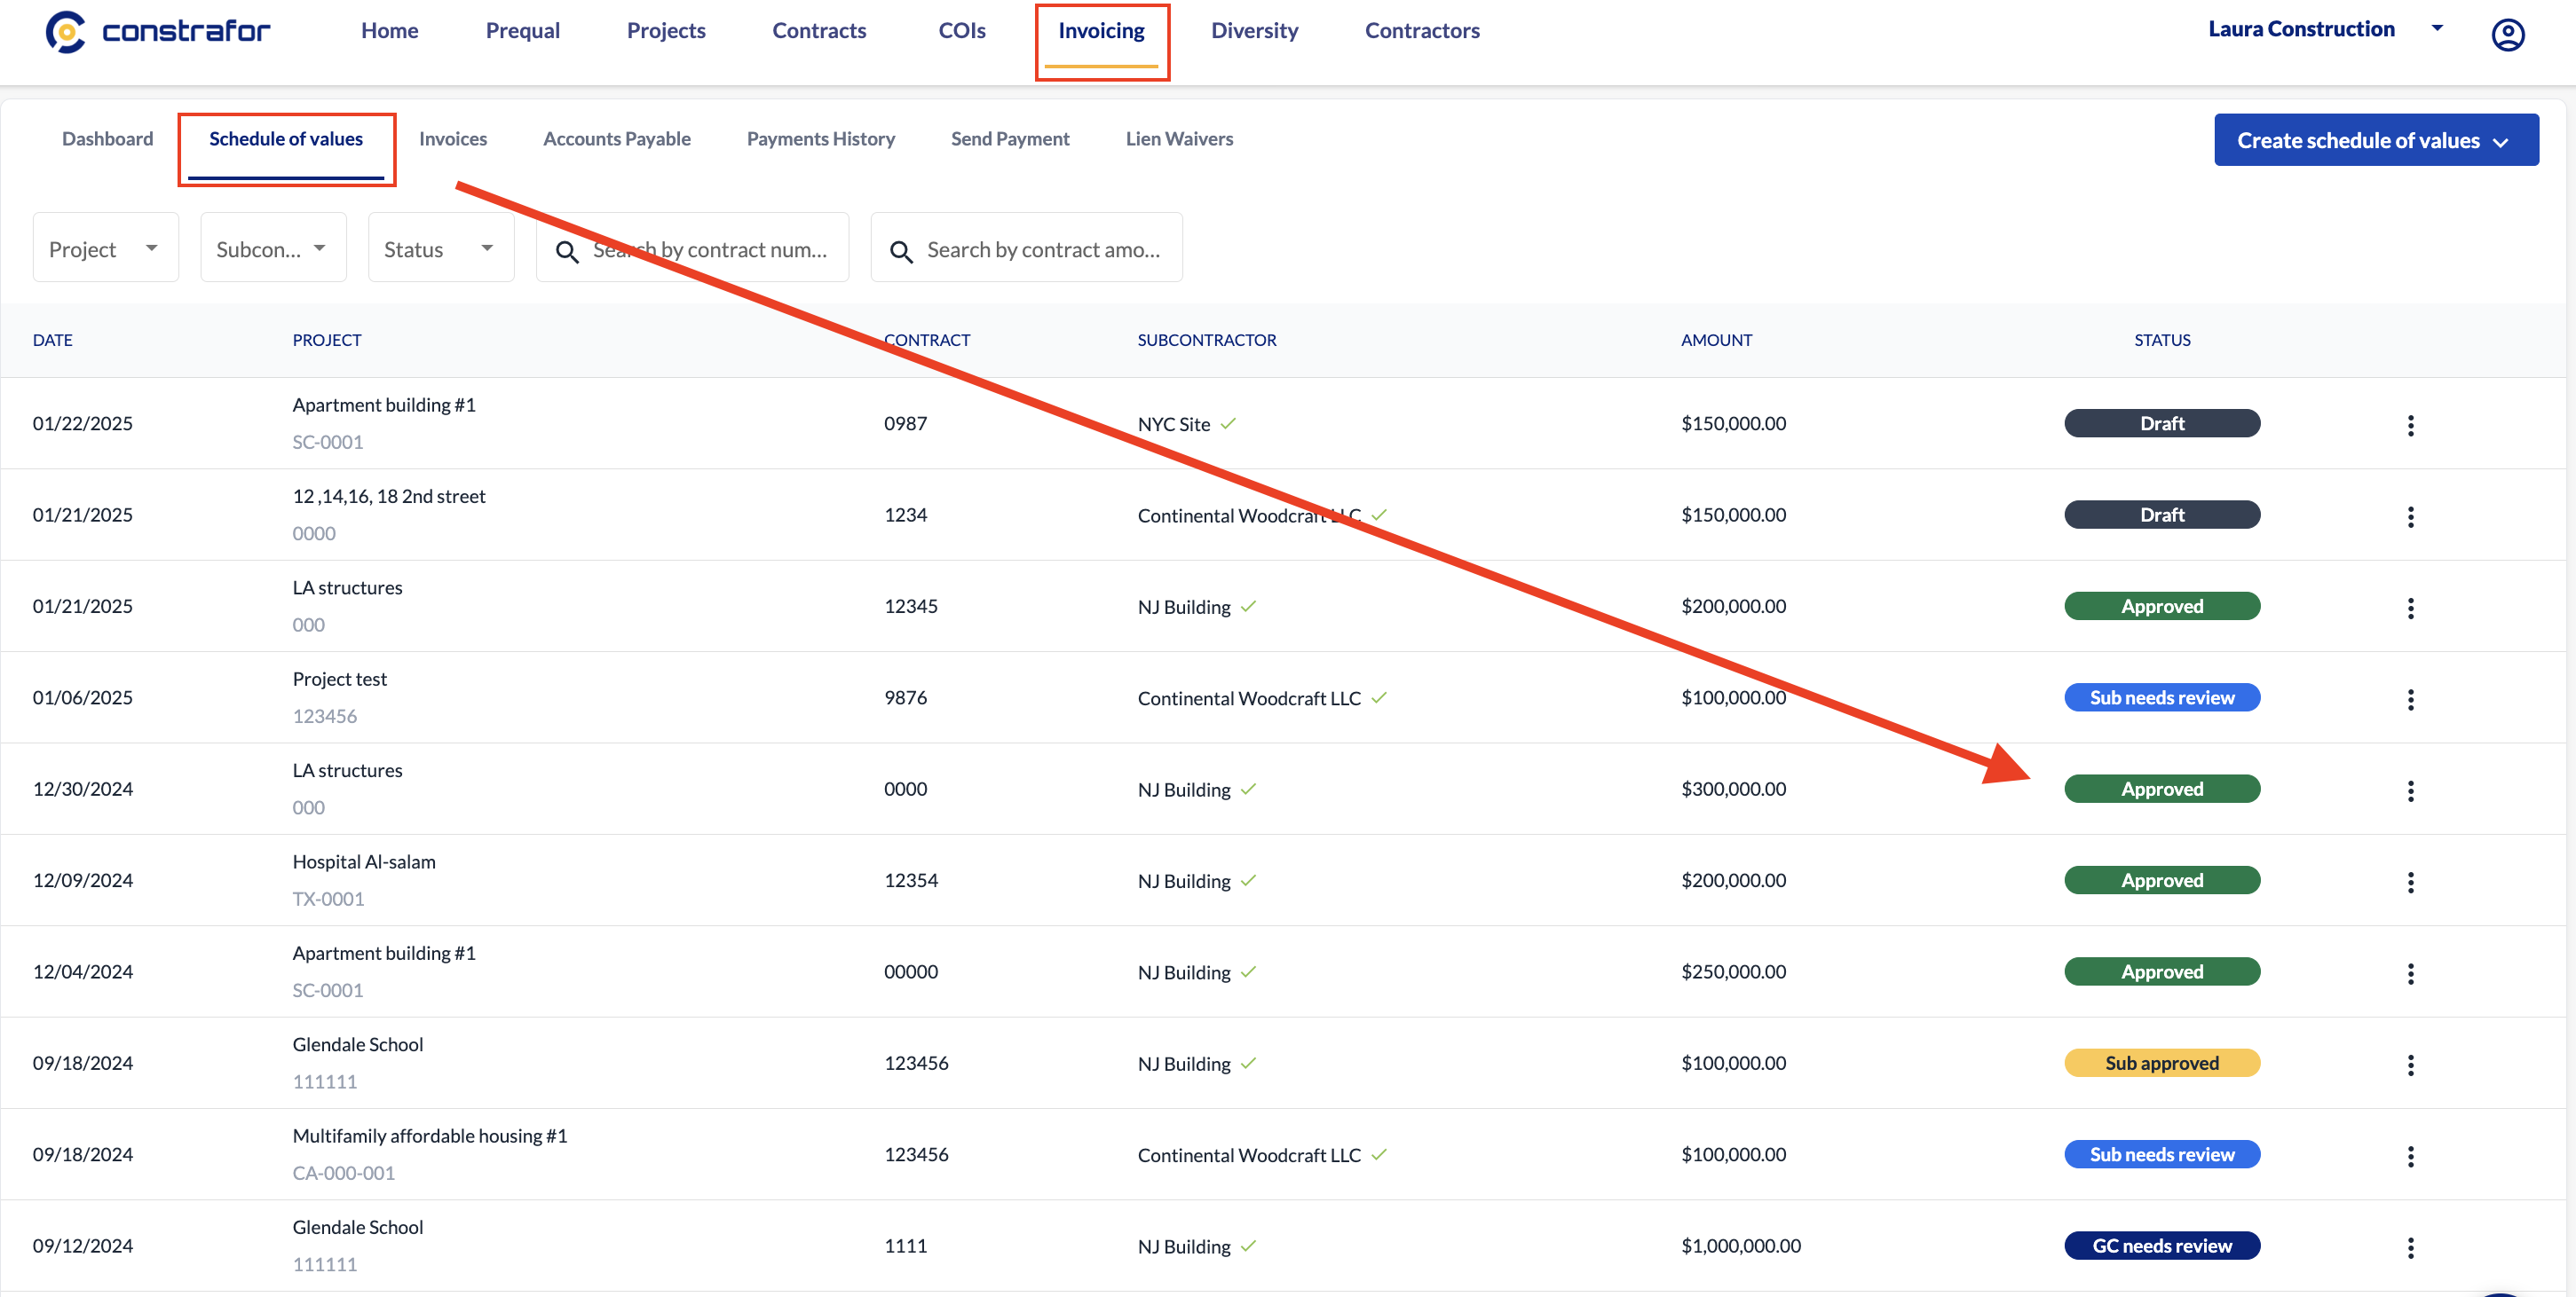Click project code CA-000-001
The image size is (2576, 1297).
point(344,1173)
